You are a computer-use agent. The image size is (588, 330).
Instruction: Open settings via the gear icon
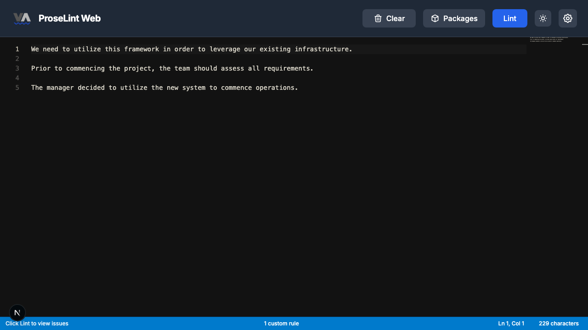click(568, 18)
